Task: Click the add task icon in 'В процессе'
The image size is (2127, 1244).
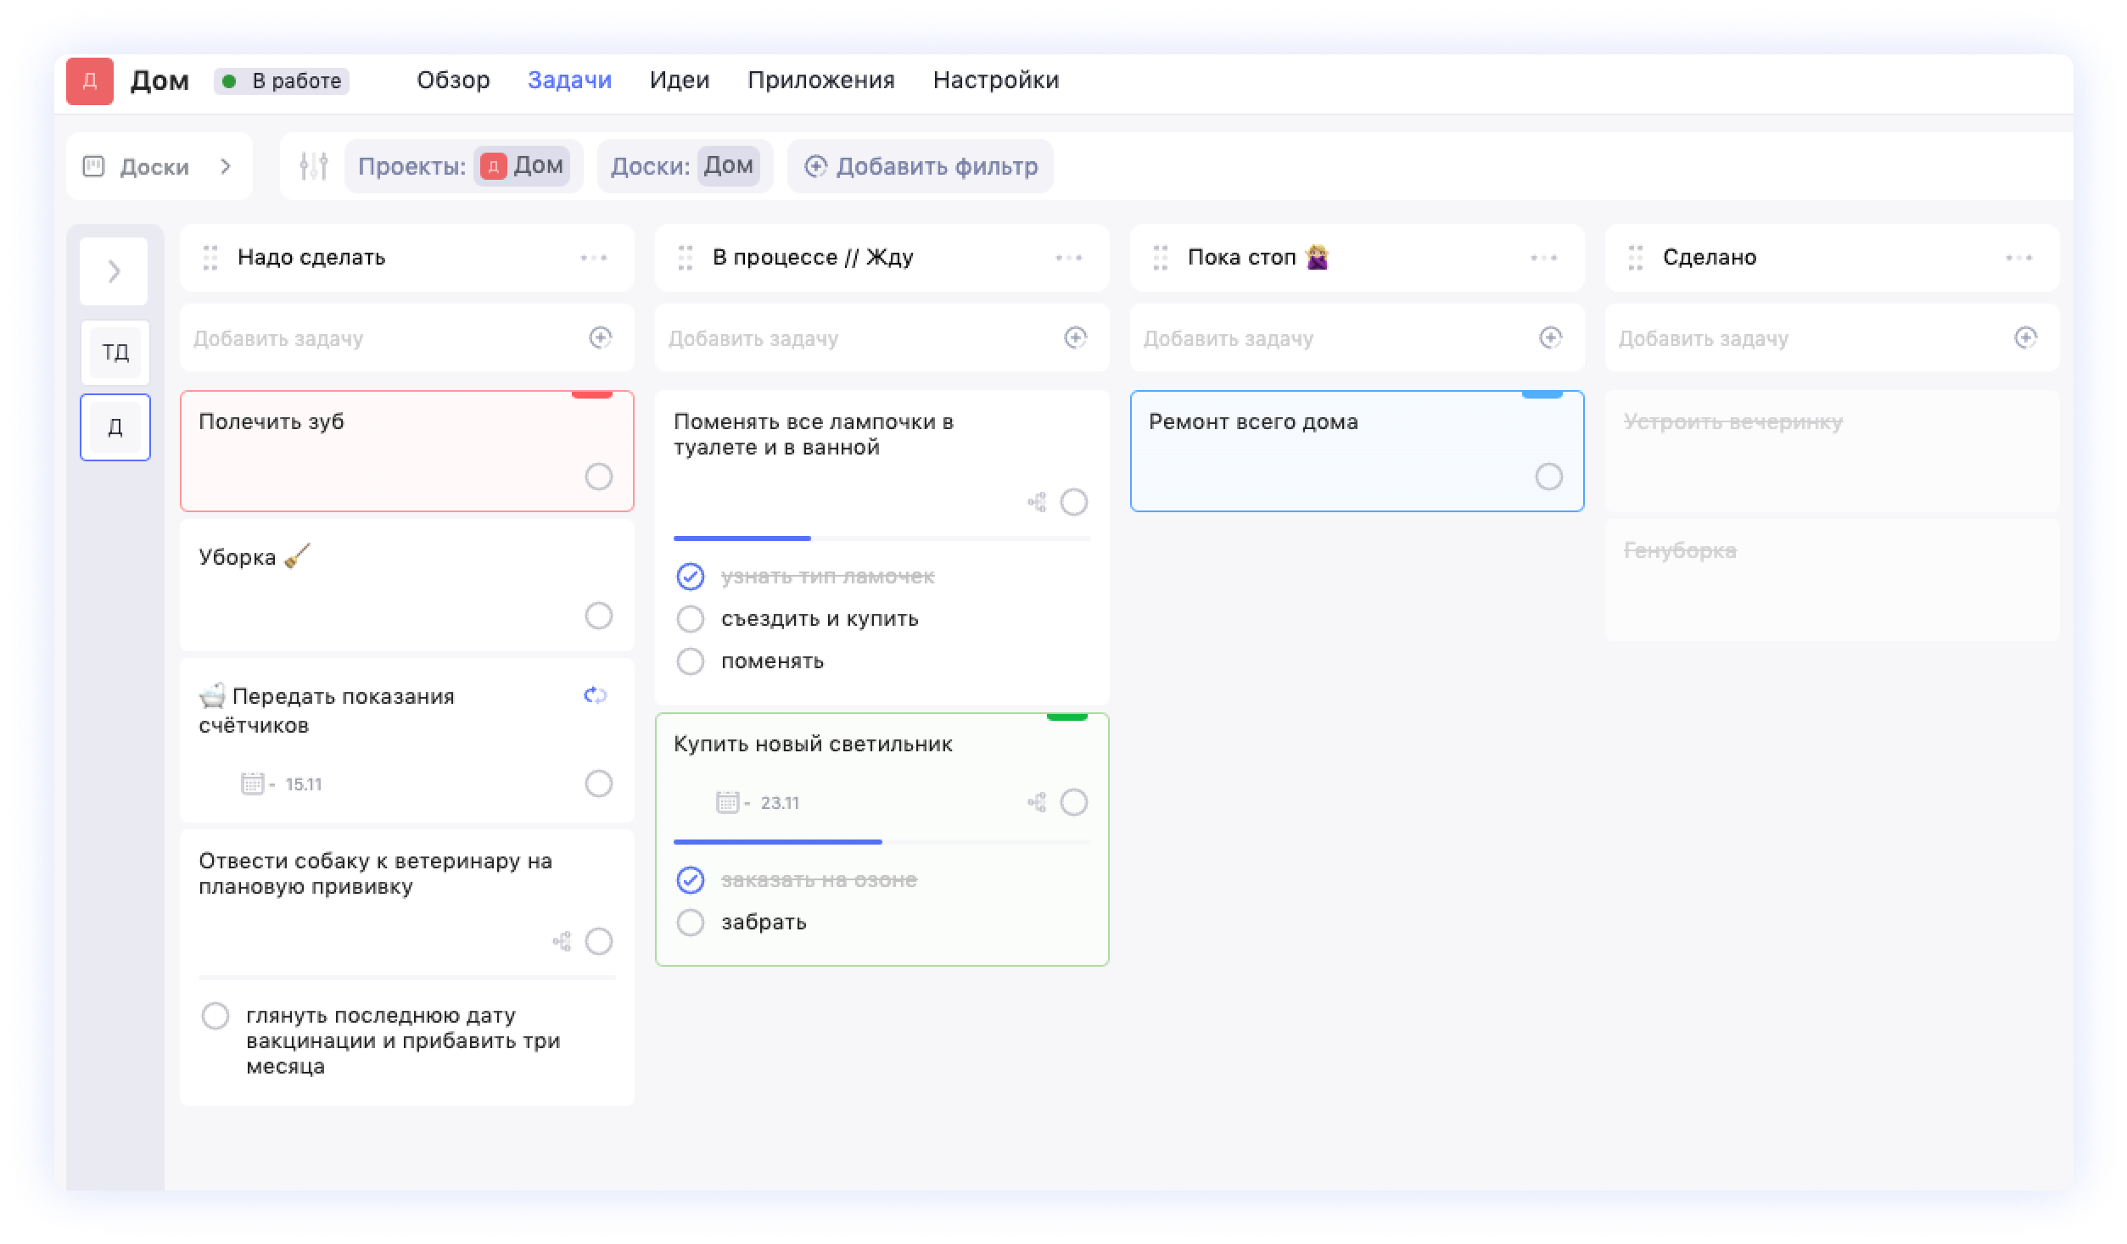Action: [x=1075, y=337]
